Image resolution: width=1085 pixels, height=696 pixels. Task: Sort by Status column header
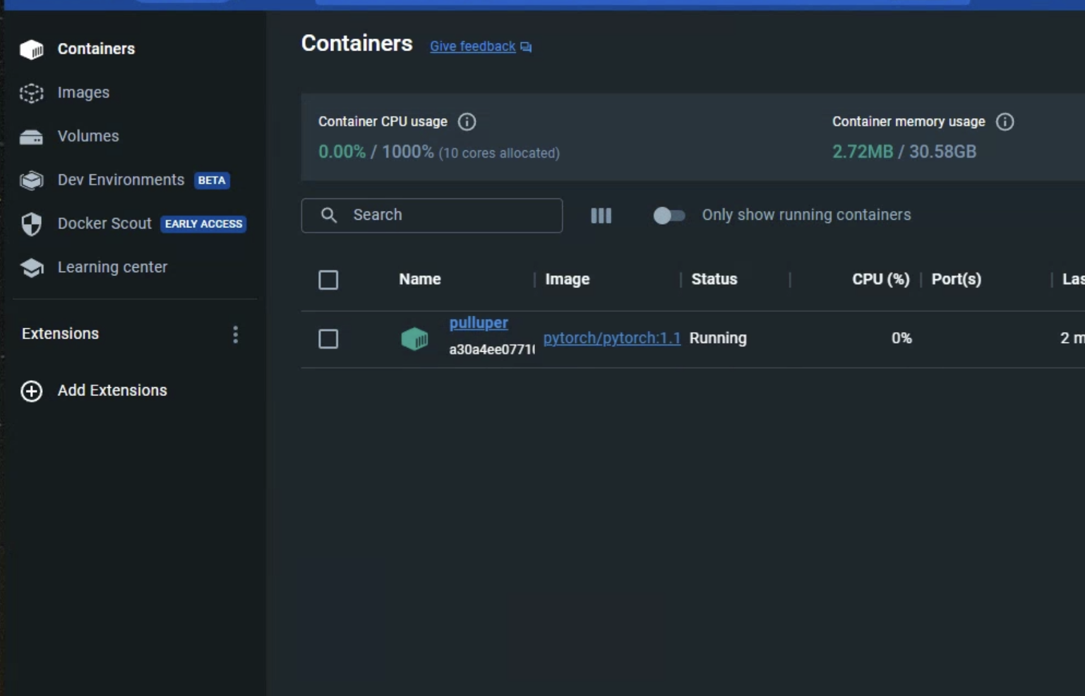coord(714,279)
